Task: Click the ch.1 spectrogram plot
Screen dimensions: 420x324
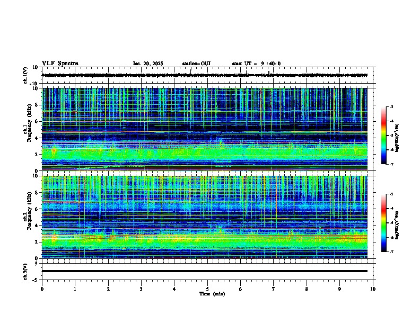Action: coord(205,129)
